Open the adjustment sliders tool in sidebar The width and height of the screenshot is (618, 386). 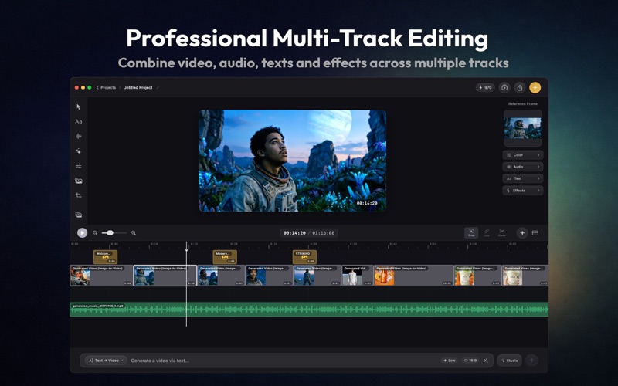(x=79, y=166)
